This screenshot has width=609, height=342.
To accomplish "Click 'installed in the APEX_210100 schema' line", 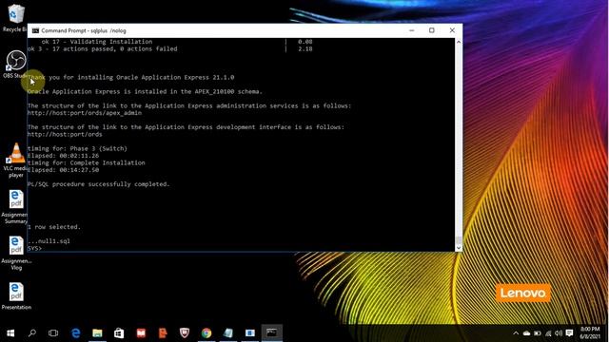I will point(145,91).
